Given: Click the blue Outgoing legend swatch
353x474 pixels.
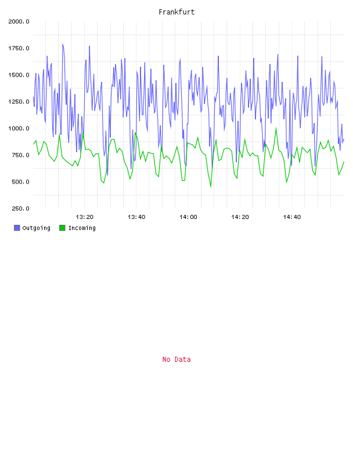Looking at the screenshot, I should (17, 228).
